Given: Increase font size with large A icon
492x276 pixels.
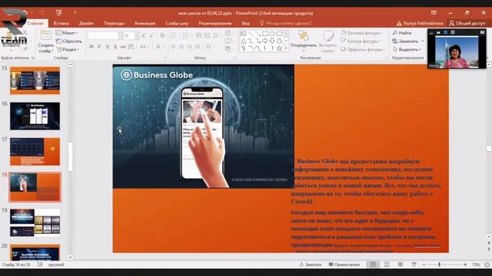Looking at the screenshot, I should [144, 36].
